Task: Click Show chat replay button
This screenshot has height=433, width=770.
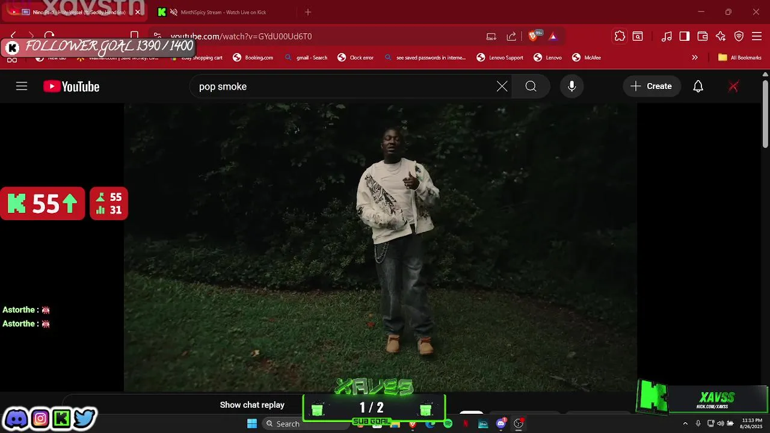Action: [x=252, y=405]
